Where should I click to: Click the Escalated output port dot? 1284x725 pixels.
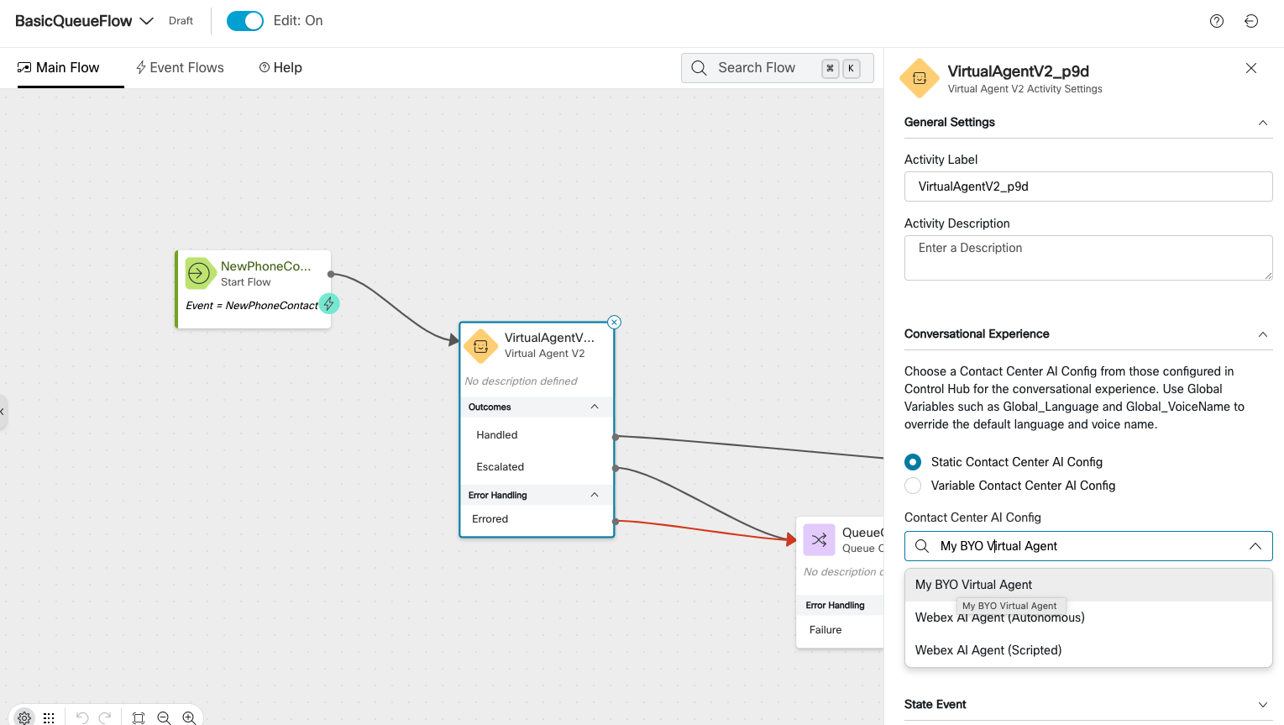click(616, 468)
